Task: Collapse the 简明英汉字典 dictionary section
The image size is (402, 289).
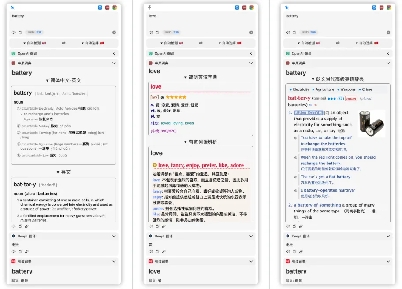Action: 186,77
